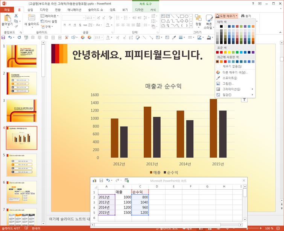Choose Eyedropper (스포이트) menu entry
The image size is (284, 231).
click(235, 78)
